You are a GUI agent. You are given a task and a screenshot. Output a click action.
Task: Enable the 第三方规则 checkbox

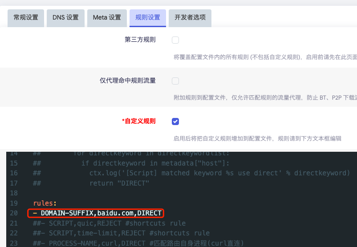pos(175,40)
